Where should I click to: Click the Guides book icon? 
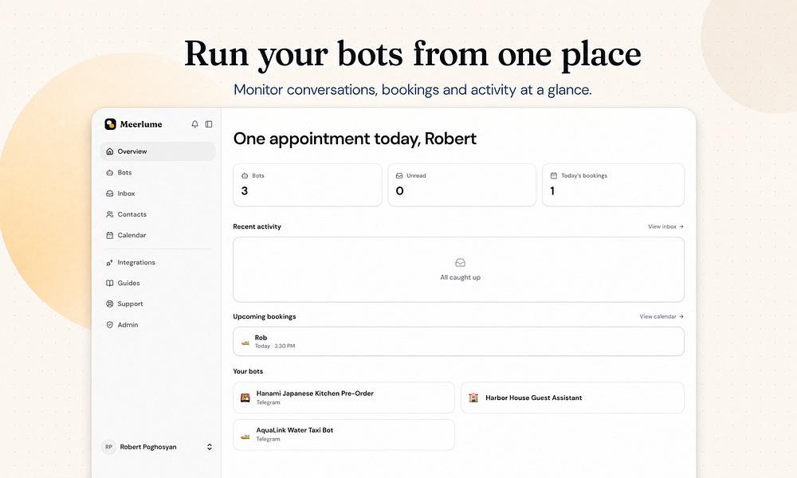click(x=110, y=283)
